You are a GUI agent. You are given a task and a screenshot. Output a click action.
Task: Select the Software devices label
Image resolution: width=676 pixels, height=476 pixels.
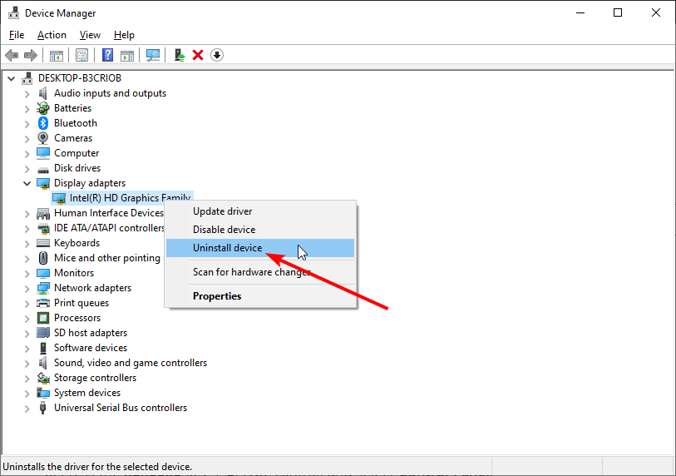tap(91, 348)
